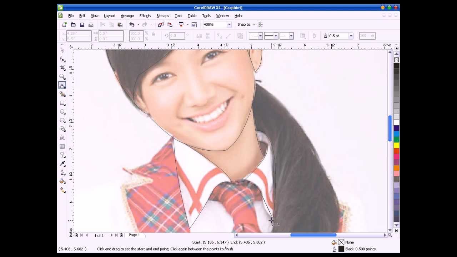Open the Bitmaps menu
The width and height of the screenshot is (457, 257).
162,16
